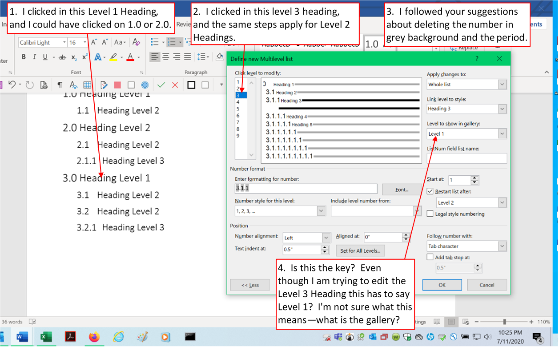Open dialog help question mark
The width and height of the screenshot is (559, 347).
pos(477,59)
